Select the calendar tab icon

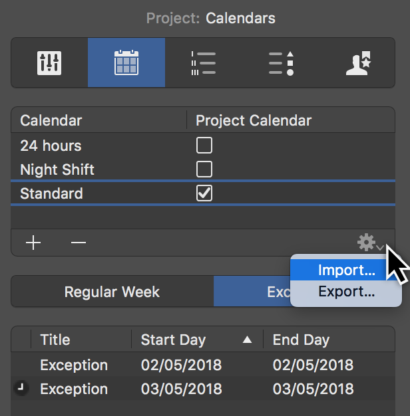pyautogui.click(x=126, y=63)
